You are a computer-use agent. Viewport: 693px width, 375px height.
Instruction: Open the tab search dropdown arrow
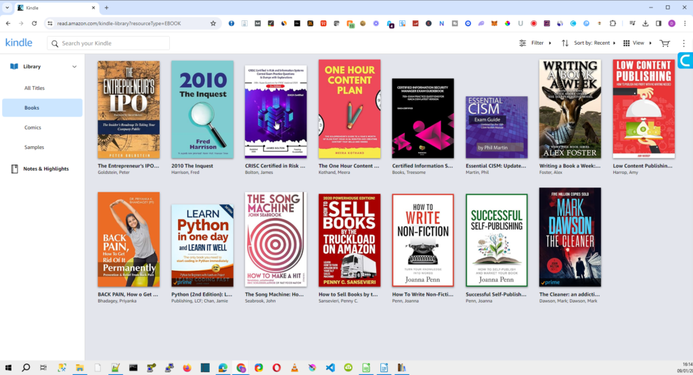tap(7, 7)
